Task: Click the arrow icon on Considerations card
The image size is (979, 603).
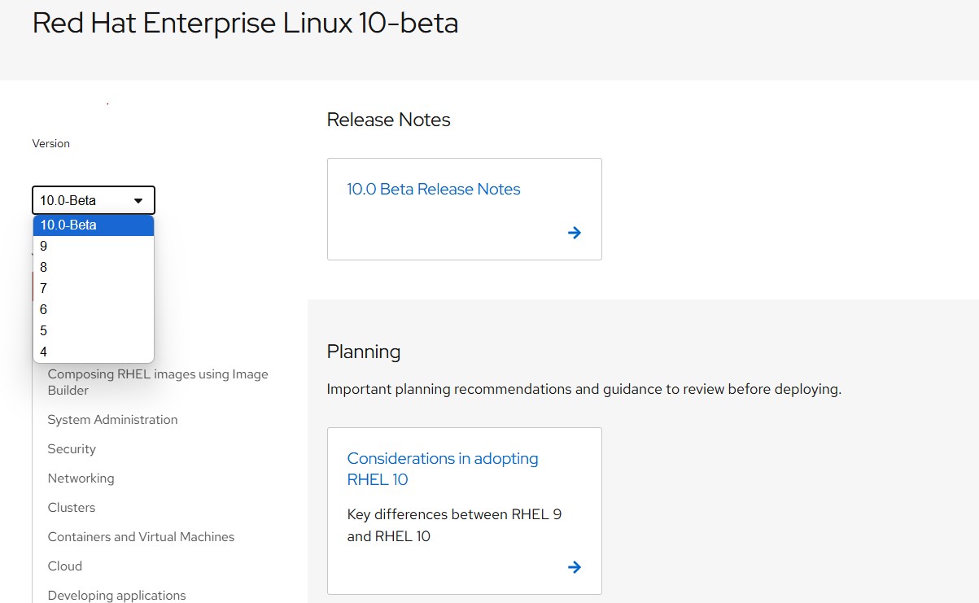Action: 575,567
